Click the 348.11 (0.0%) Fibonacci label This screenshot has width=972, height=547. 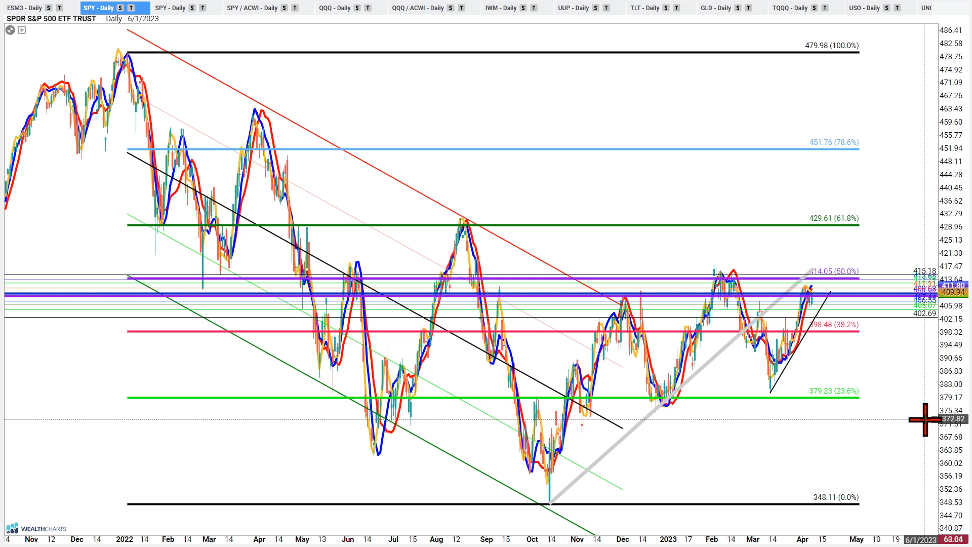836,497
